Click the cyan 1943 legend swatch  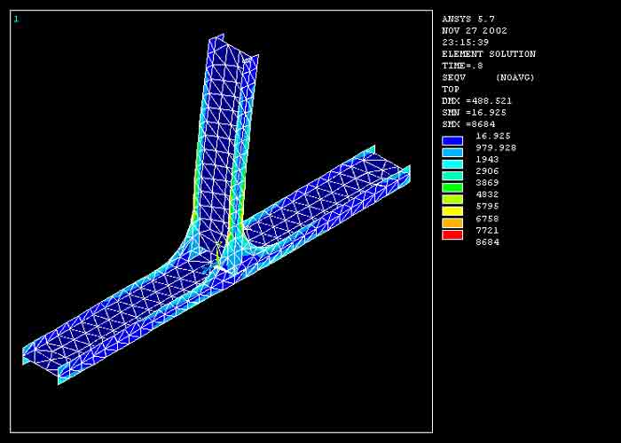pyautogui.click(x=452, y=164)
